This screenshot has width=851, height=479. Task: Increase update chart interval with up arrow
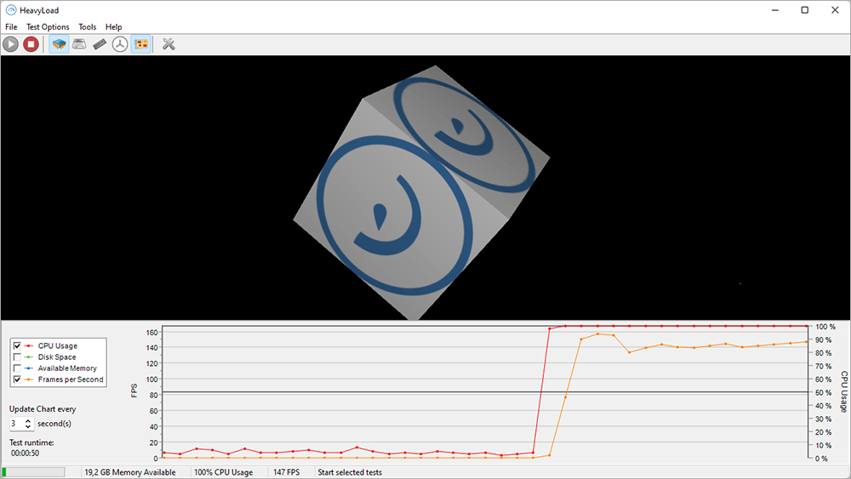point(28,420)
